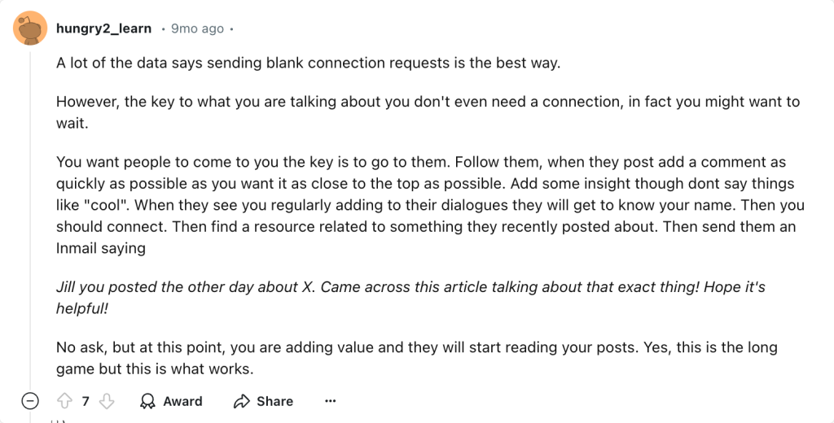The image size is (834, 423).
Task: Click the hungry2_learn avatar icon
Action: (x=30, y=28)
